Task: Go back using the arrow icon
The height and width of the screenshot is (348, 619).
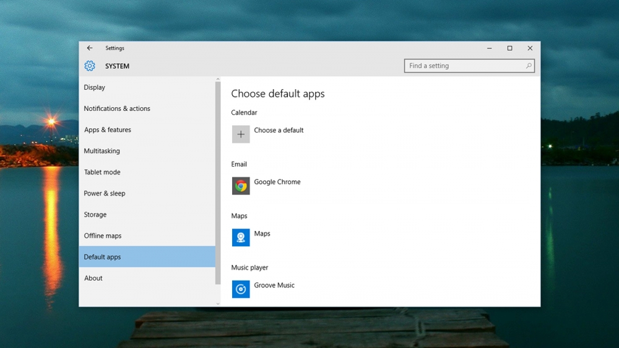Action: 90,48
